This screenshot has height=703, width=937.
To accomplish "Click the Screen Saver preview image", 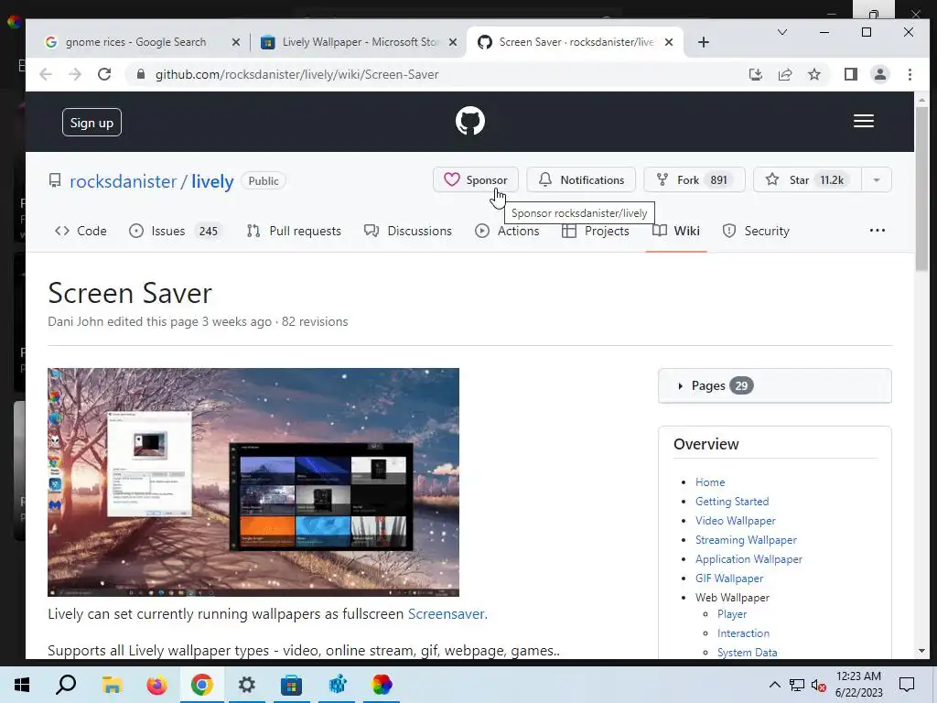I will point(253,481).
